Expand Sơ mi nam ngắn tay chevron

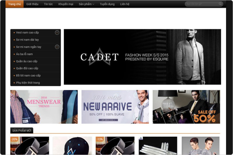(x=57, y=47)
